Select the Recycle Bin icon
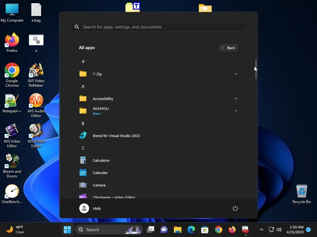The image size is (317, 237). pos(302,194)
